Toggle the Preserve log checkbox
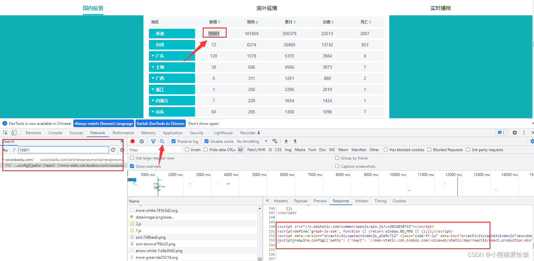This screenshot has height=261, width=534. [174, 141]
